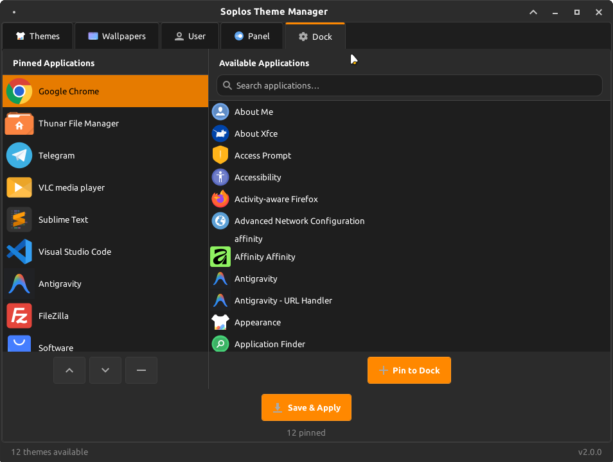This screenshot has height=462, width=613.
Task: Choose 'Access Prompt' text
Action: pyautogui.click(x=263, y=155)
